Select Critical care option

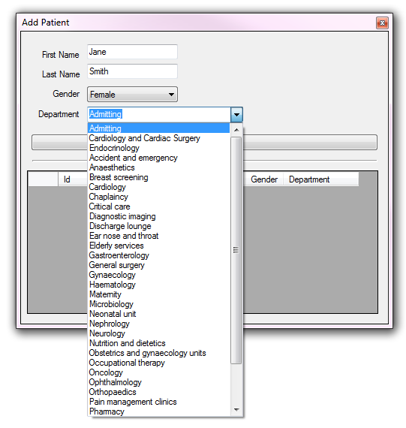pos(158,206)
